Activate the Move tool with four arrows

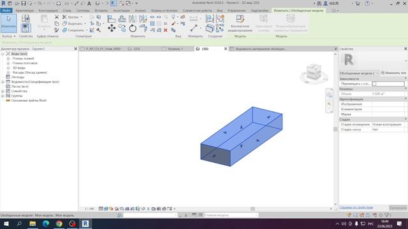click(x=112, y=28)
